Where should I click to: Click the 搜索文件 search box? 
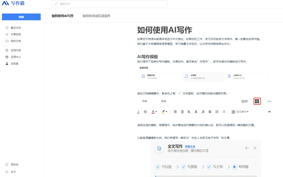(x=110, y=4)
